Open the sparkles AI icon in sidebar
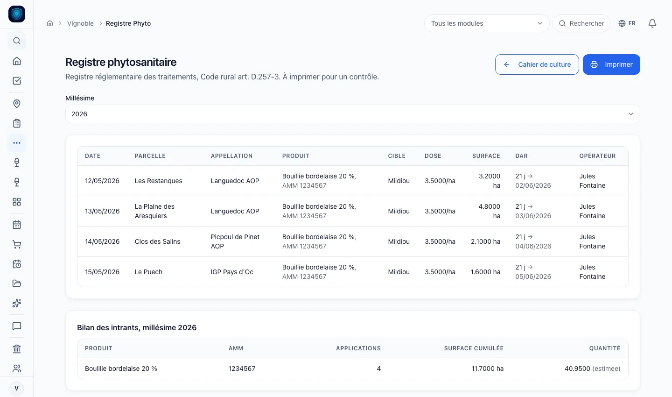 (x=17, y=303)
